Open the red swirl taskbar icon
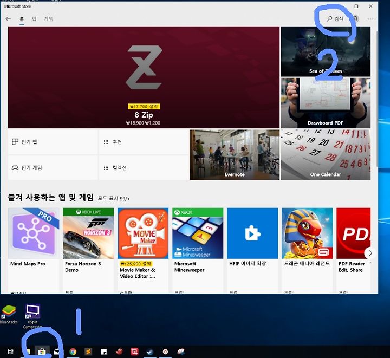This screenshot has width=390, height=358. click(x=119, y=352)
